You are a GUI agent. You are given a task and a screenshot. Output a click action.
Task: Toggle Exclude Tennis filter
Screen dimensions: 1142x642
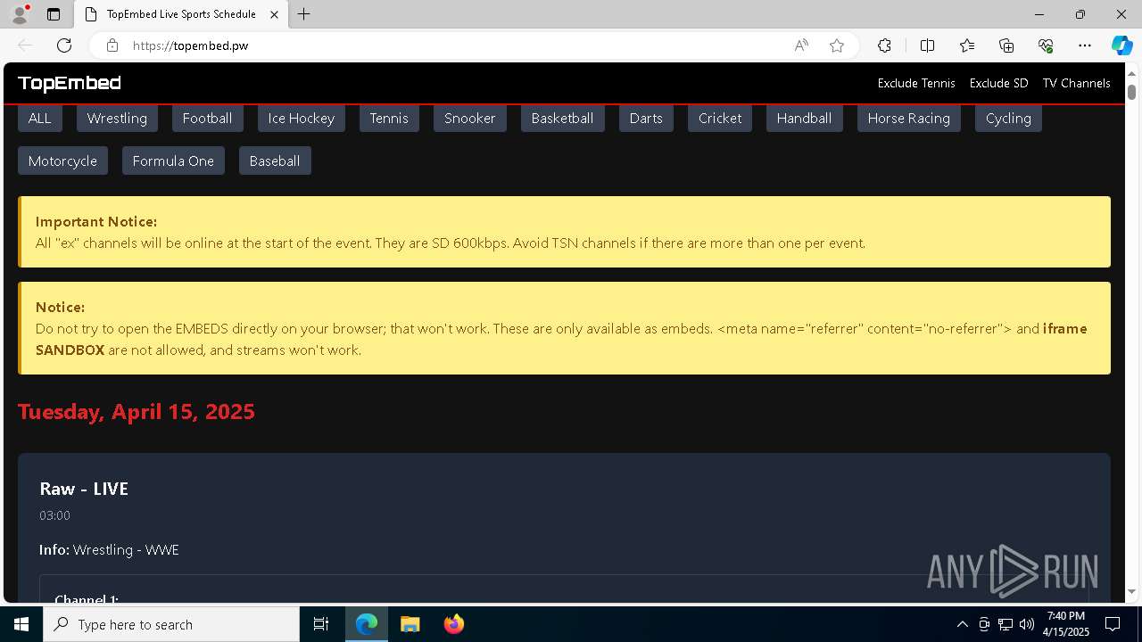click(x=916, y=83)
